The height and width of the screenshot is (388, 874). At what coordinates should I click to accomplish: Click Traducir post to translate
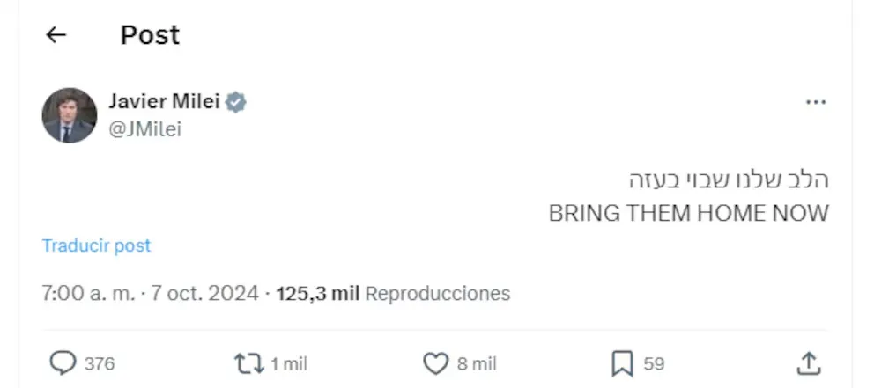click(96, 245)
